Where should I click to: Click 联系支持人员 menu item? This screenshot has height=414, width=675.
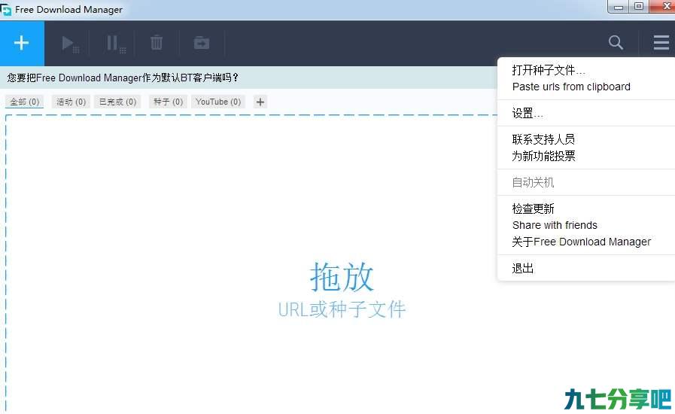tap(543, 139)
